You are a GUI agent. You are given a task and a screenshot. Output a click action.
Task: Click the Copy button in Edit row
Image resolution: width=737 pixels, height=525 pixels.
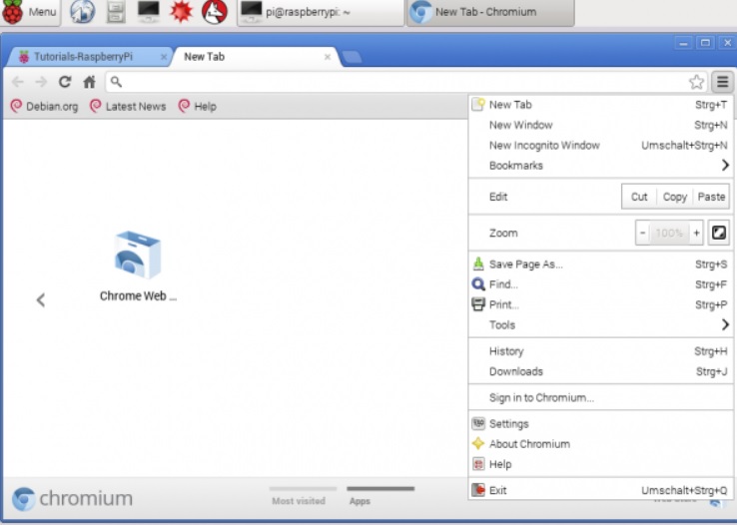coord(675,197)
